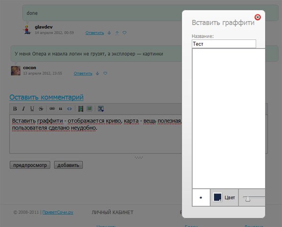The height and width of the screenshot is (227, 282).
Task: Click the brush thickness slider handle
Action: (248, 199)
